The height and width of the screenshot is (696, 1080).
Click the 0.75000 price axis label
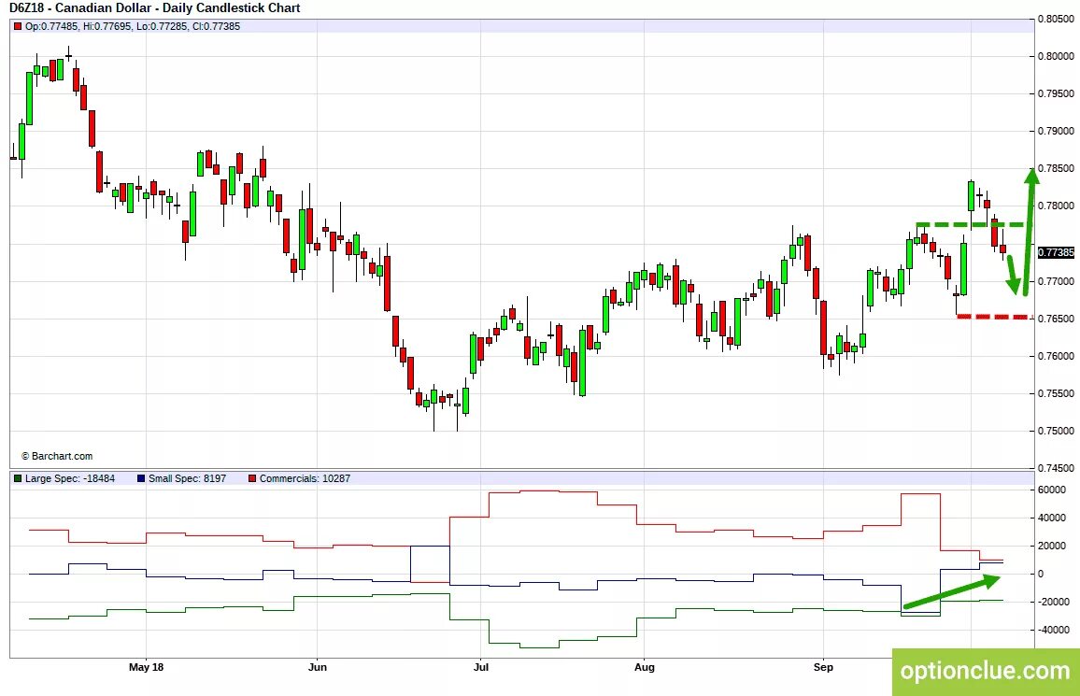point(1056,431)
